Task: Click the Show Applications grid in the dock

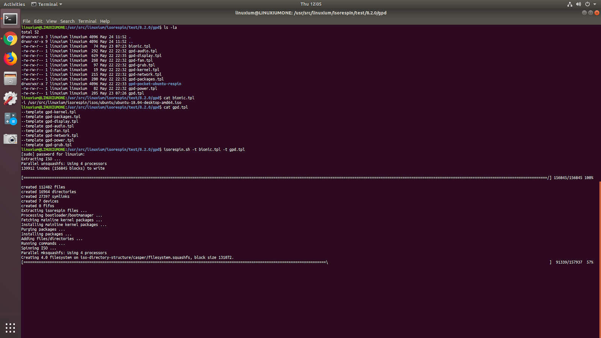Action: (10, 327)
